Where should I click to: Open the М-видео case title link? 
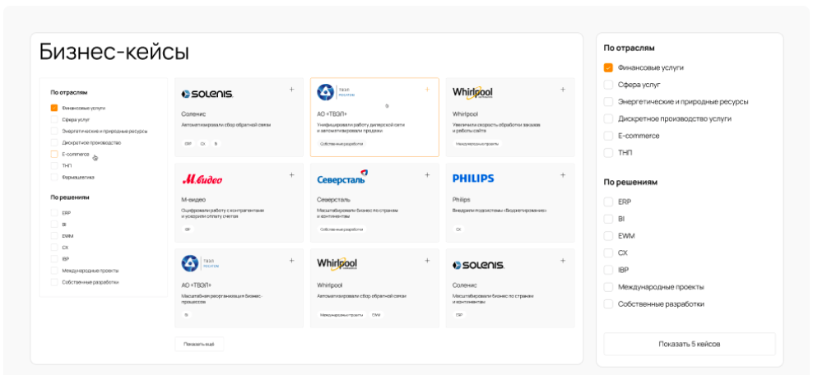pos(193,199)
